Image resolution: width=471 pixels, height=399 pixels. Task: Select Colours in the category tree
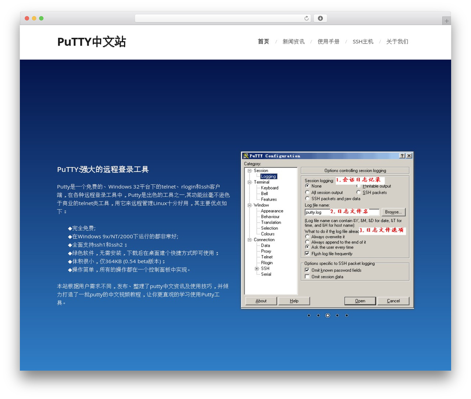268,234
